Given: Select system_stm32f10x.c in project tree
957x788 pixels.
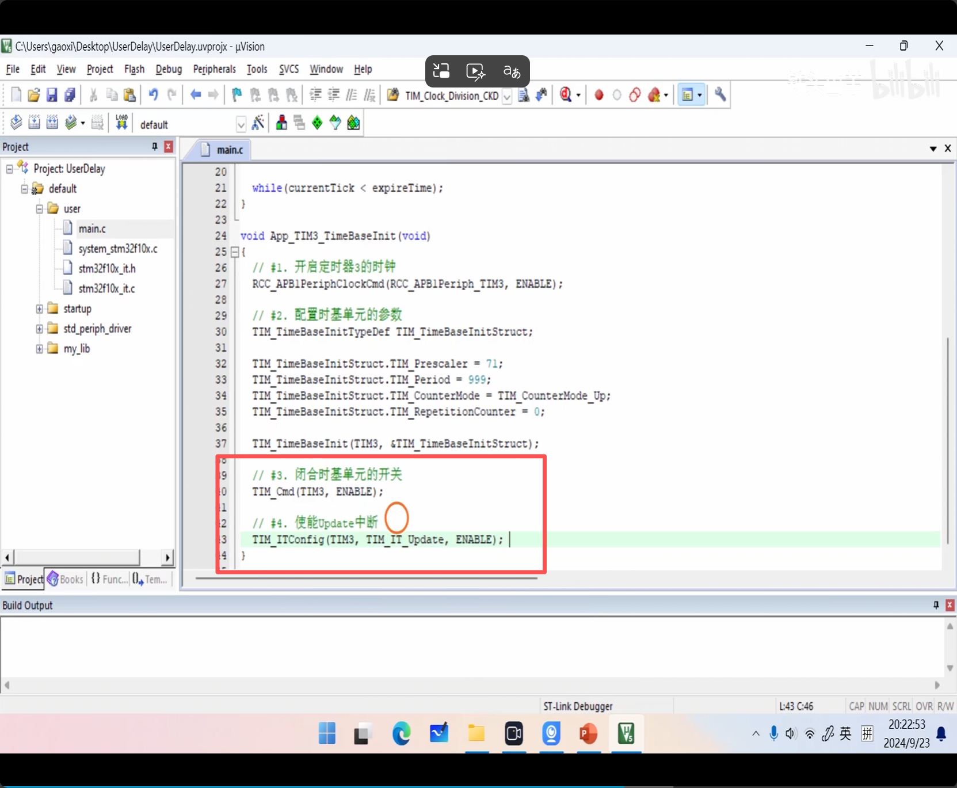Looking at the screenshot, I should pos(117,249).
